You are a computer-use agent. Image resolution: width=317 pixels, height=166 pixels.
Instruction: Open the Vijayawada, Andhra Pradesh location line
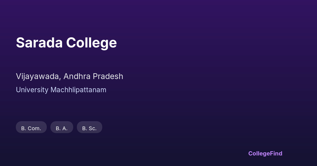click(69, 76)
